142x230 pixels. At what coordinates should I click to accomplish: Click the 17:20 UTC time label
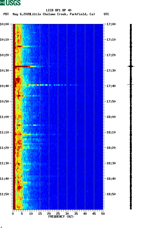(x=111, y=55)
